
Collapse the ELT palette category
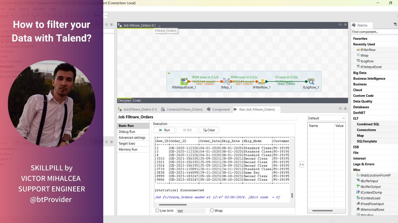[356, 118]
